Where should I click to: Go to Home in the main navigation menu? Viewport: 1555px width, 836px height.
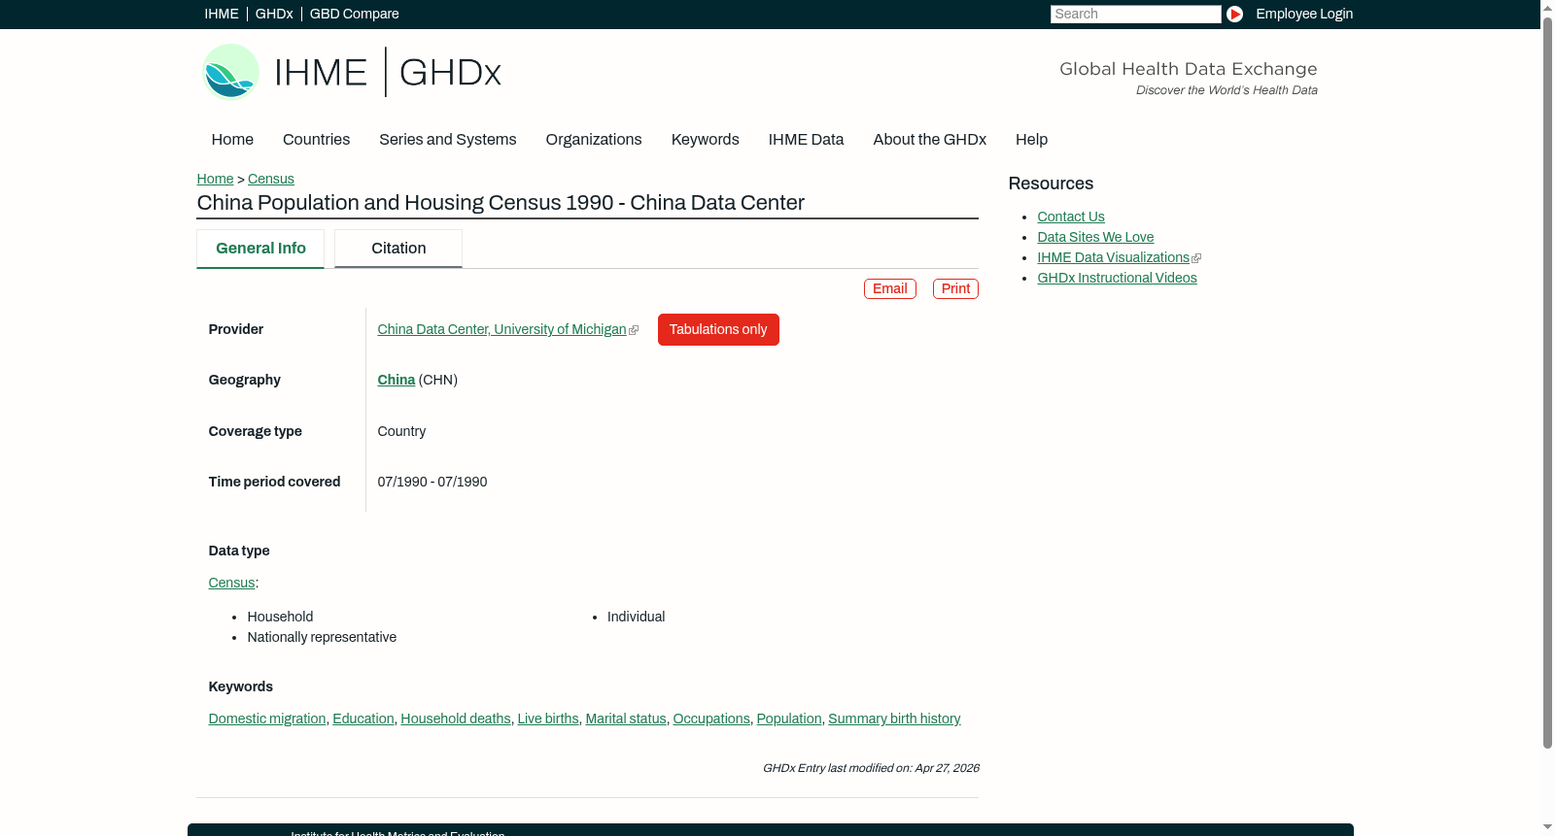coord(232,140)
